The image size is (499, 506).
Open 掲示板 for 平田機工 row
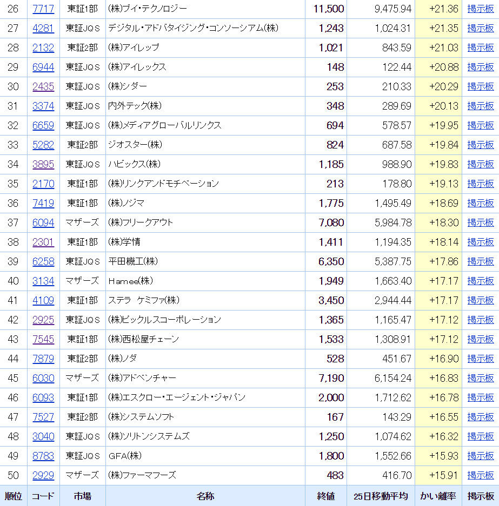(x=481, y=261)
